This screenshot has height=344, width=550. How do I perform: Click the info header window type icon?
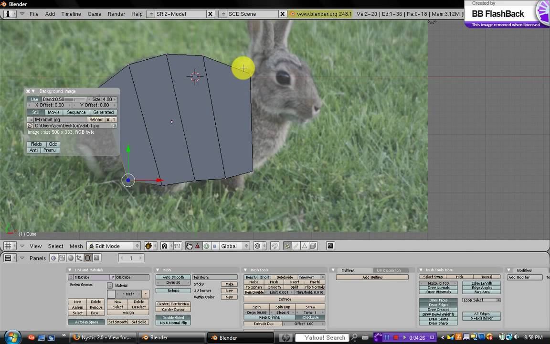(10, 14)
